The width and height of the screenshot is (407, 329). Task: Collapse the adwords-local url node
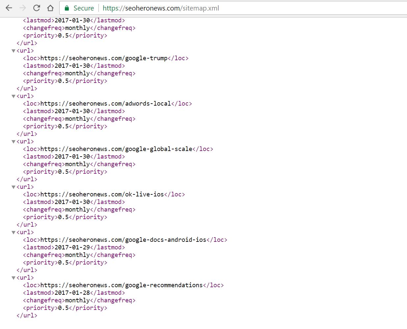14,96
